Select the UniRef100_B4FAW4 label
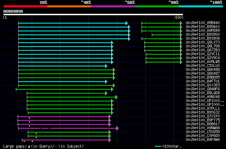This screenshot has height=149, width=226. point(203,139)
